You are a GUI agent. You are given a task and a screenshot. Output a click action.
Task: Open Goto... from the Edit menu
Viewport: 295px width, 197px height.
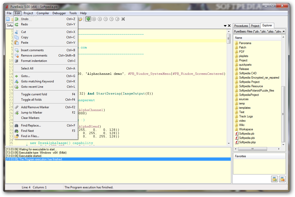[46, 76]
